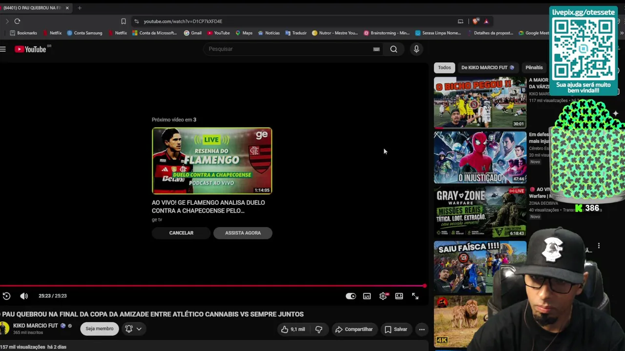Mute the video volume
625x351 pixels.
pyautogui.click(x=24, y=296)
